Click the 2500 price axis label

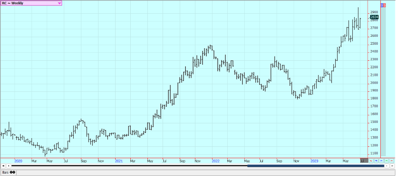pos(374,44)
